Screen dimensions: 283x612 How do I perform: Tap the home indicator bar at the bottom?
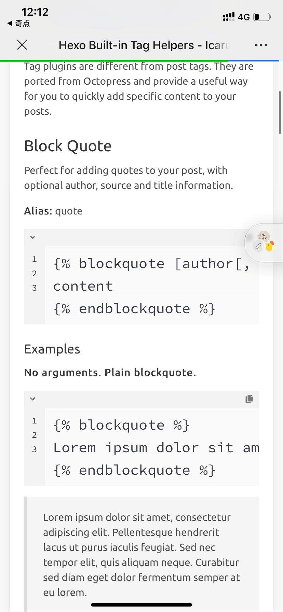click(x=141, y=604)
